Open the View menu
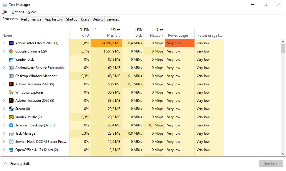This screenshot has height=171, width=286. click(x=32, y=12)
